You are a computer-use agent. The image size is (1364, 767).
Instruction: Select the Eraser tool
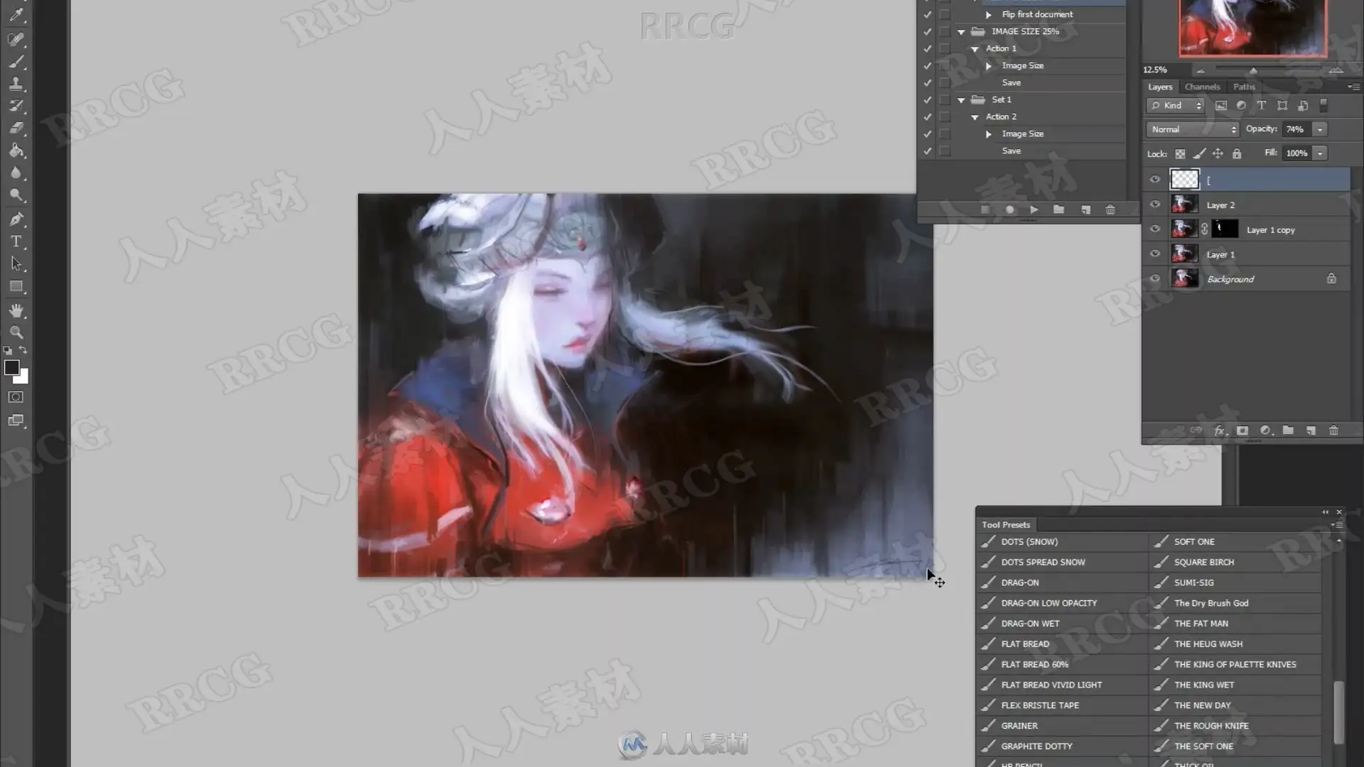pos(16,128)
